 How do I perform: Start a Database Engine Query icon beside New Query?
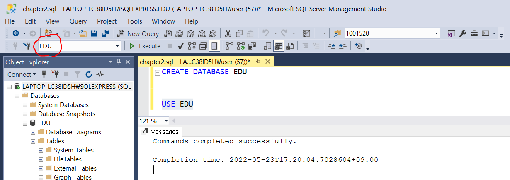168,33
